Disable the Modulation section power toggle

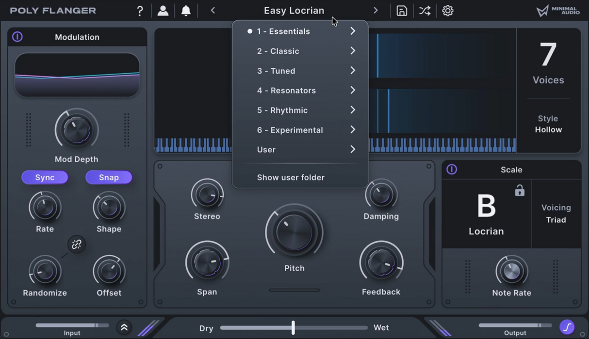(18, 36)
